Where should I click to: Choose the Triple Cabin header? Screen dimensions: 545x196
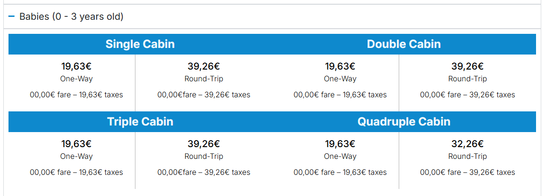tap(140, 122)
